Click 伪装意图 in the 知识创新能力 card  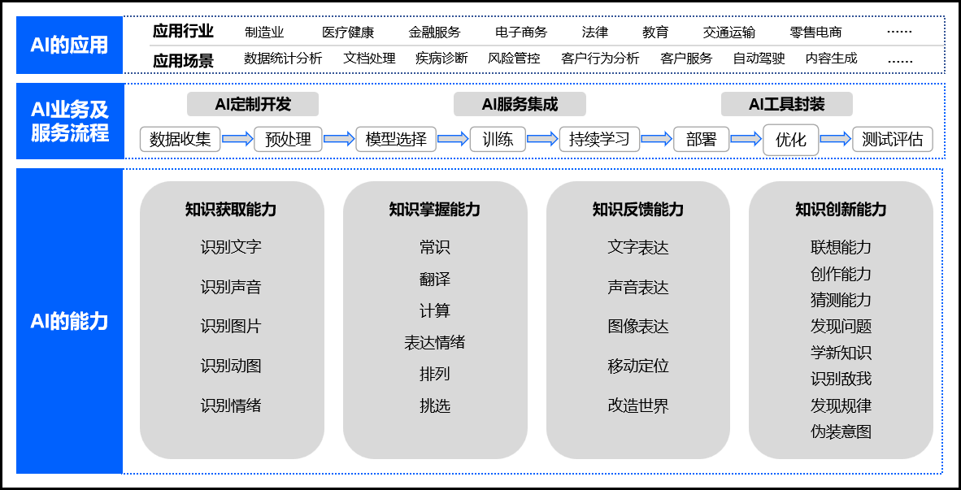pyautogui.click(x=841, y=431)
